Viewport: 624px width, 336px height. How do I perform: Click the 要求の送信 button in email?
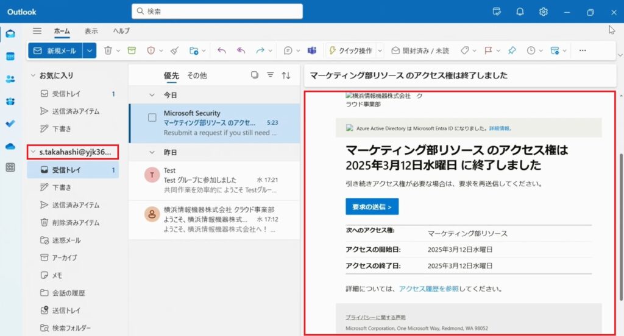pyautogui.click(x=372, y=207)
